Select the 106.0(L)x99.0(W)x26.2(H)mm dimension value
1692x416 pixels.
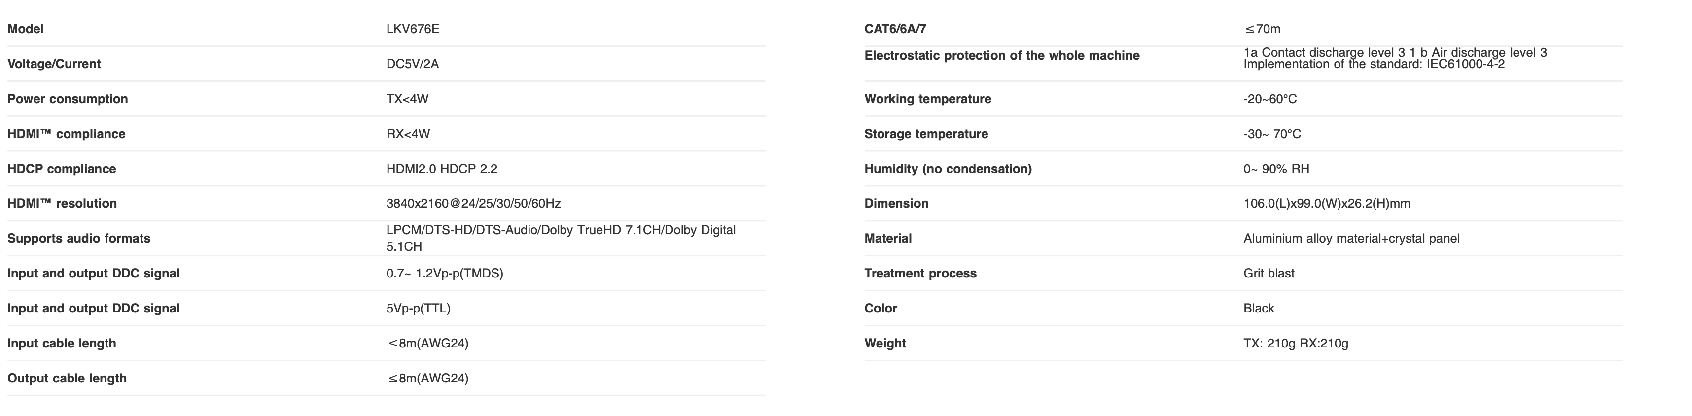(x=1326, y=204)
